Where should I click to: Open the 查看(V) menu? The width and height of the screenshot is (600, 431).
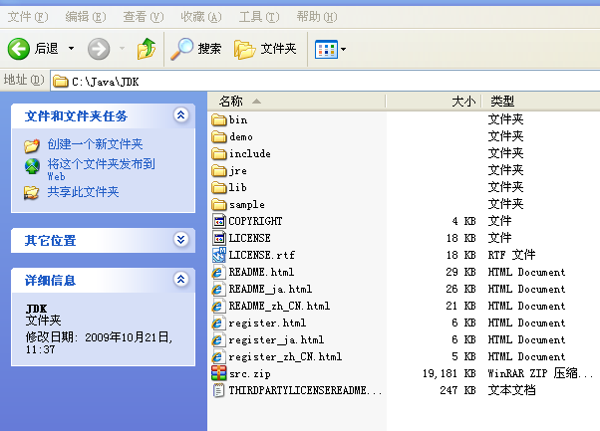pyautogui.click(x=144, y=17)
